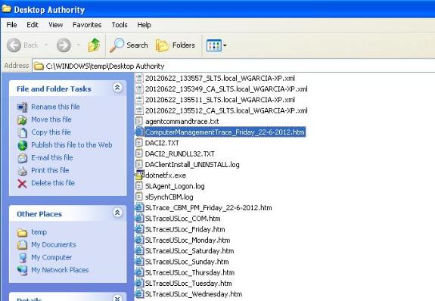This screenshot has height=301, width=435.
Task: Open the Help menu
Action: coord(144,25)
